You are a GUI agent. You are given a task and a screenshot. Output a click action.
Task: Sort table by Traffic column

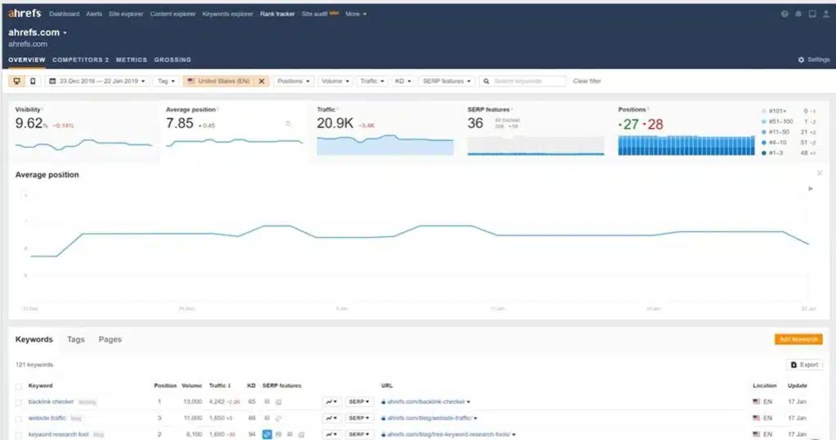pos(220,385)
